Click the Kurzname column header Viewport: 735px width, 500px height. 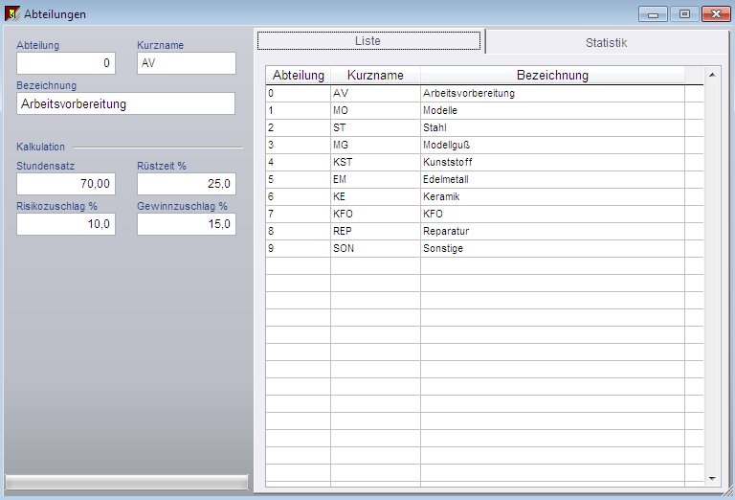pos(375,76)
